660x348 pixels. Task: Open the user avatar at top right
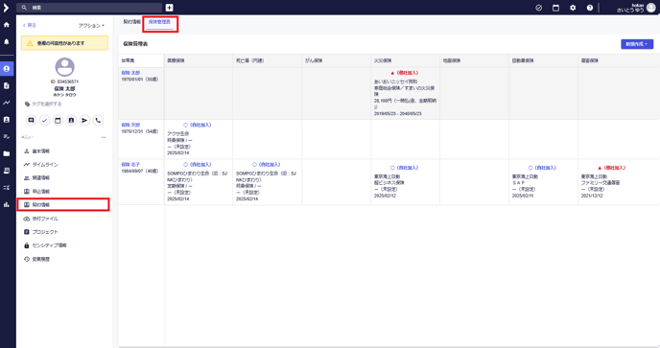tap(650, 8)
